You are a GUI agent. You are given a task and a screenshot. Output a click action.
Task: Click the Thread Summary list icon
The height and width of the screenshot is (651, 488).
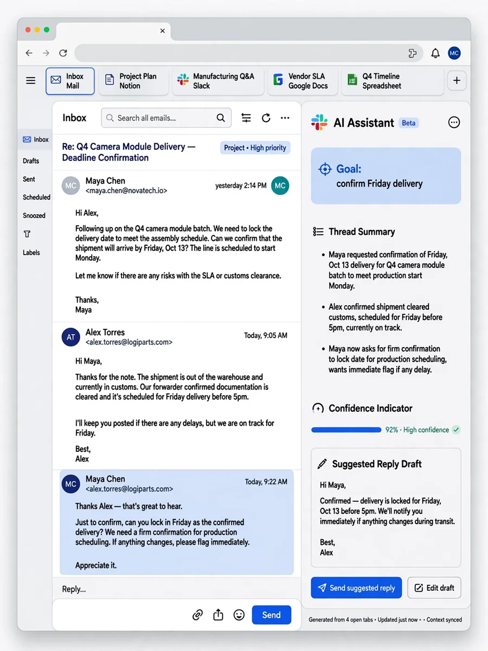(318, 232)
